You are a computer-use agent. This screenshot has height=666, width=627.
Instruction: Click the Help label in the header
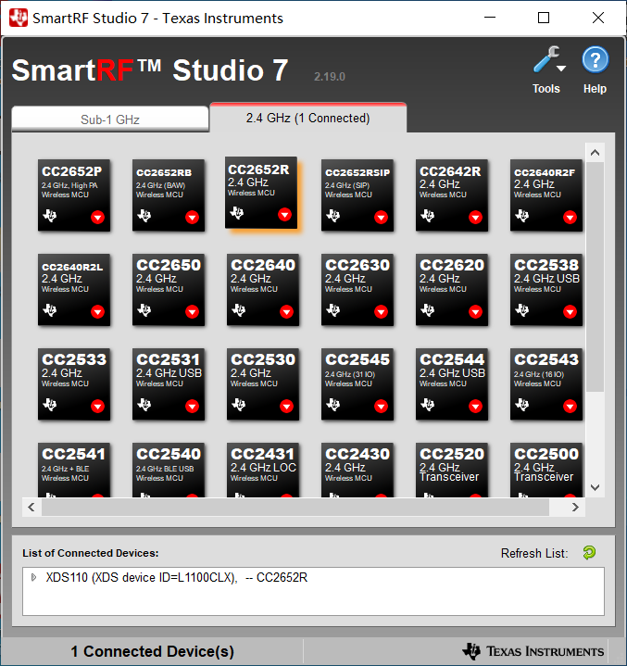(595, 89)
